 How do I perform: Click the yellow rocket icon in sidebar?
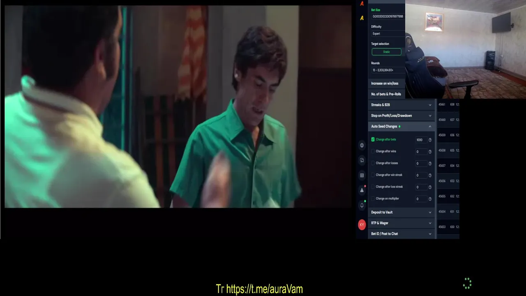click(362, 18)
